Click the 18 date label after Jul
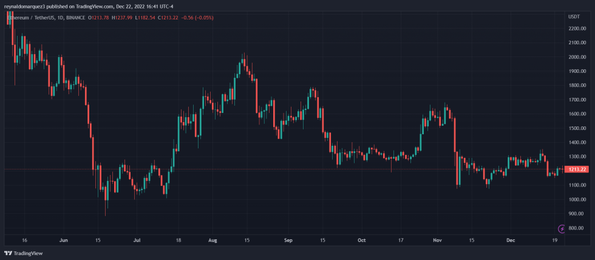This screenshot has height=260, width=595. pyautogui.click(x=178, y=241)
